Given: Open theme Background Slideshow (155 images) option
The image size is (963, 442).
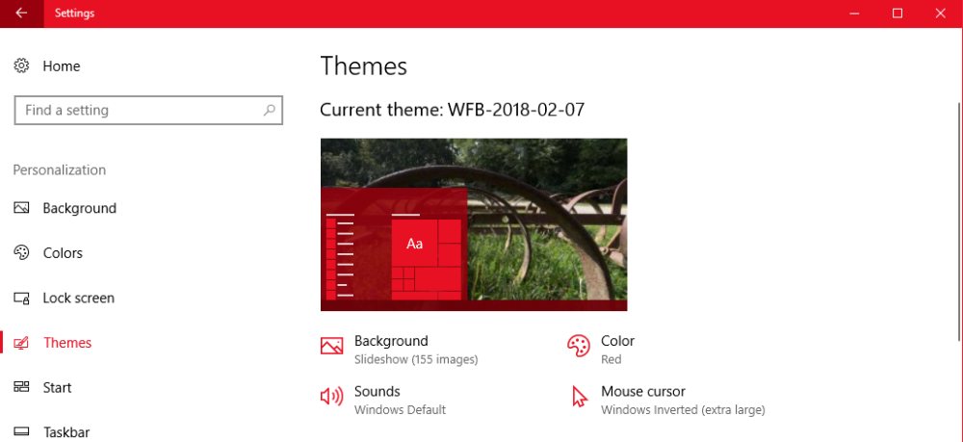Looking at the screenshot, I should point(400,350).
